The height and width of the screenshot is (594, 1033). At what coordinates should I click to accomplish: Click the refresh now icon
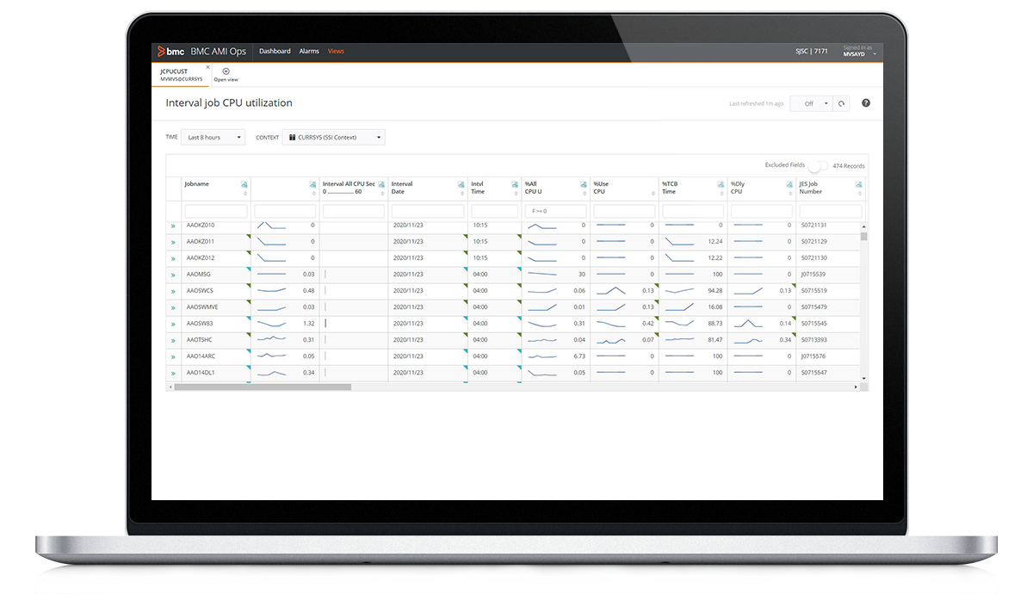843,103
